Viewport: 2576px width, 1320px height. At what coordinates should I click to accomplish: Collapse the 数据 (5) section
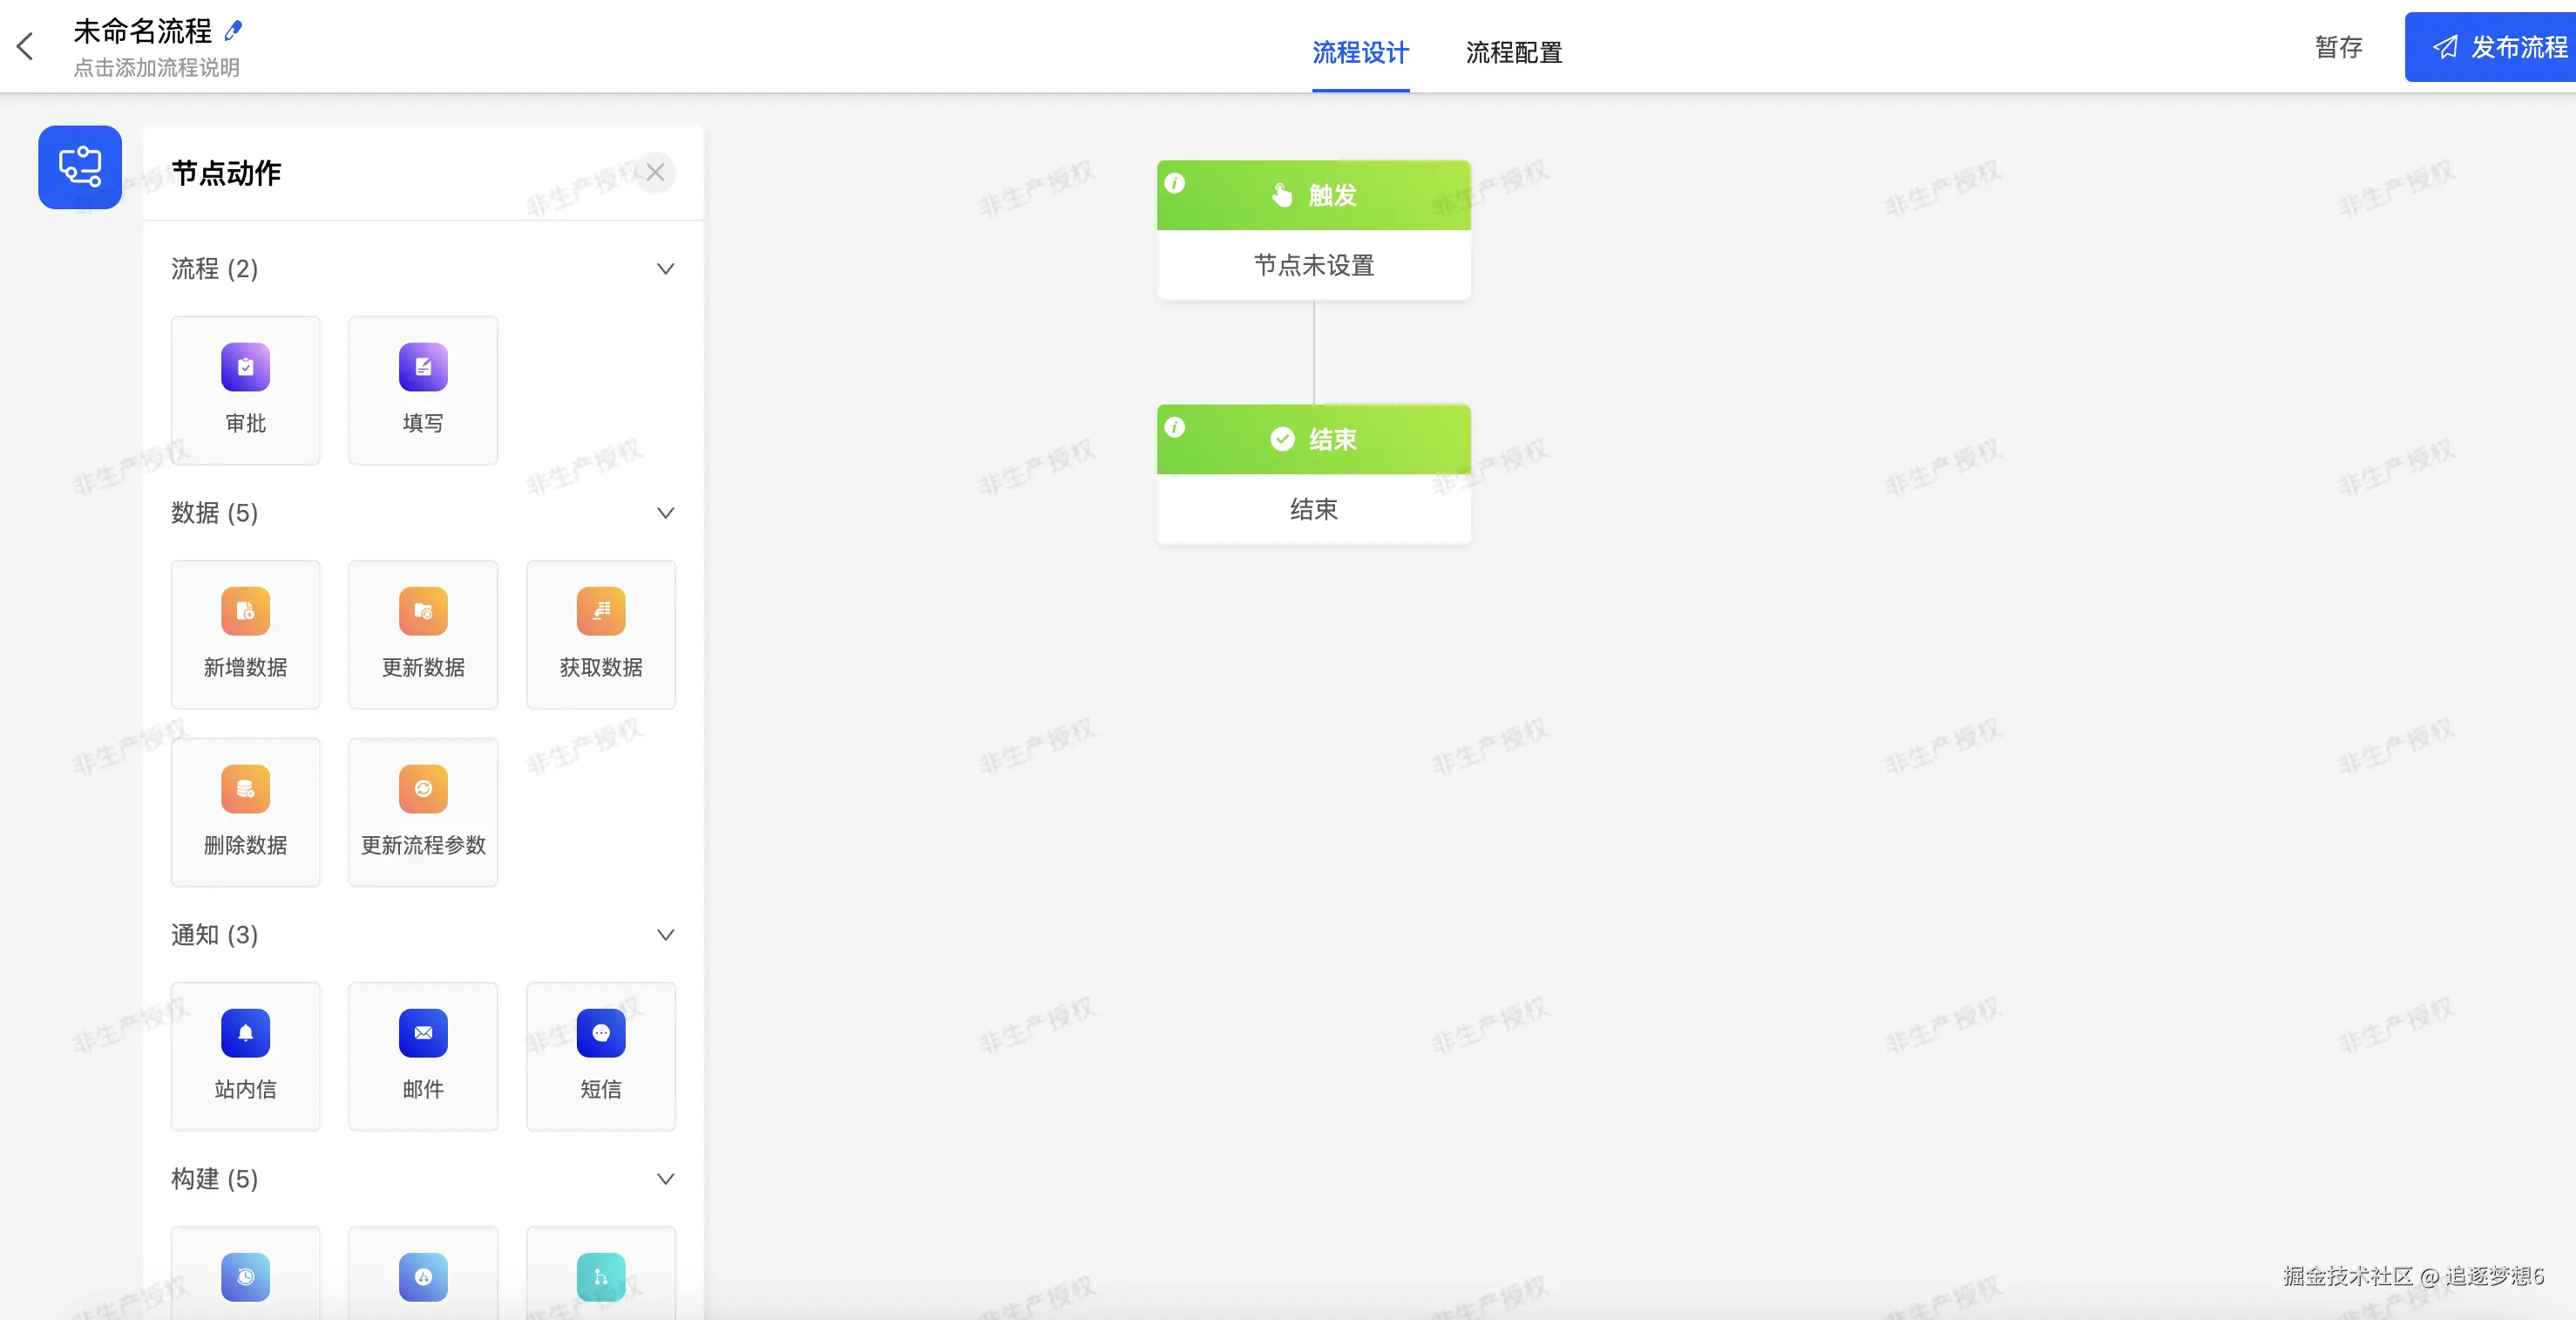pos(665,514)
